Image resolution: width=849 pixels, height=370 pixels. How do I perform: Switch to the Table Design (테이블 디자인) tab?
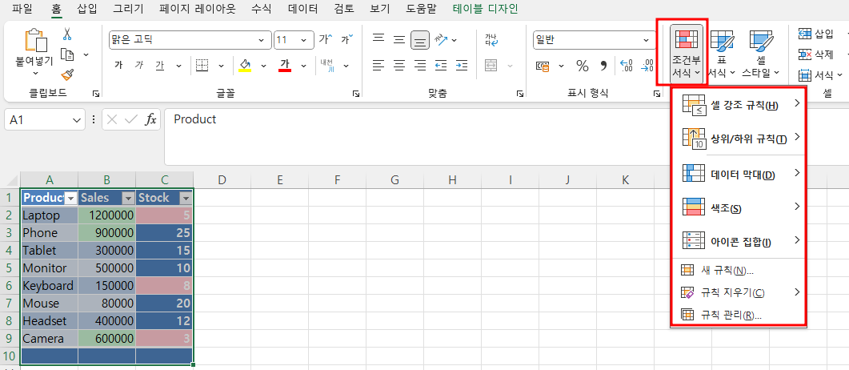485,9
